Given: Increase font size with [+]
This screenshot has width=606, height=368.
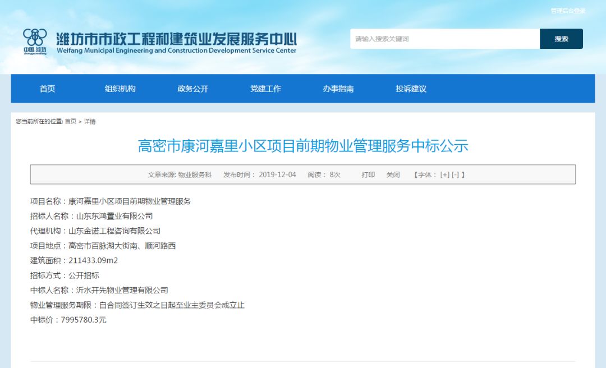Looking at the screenshot, I should coord(445,174).
